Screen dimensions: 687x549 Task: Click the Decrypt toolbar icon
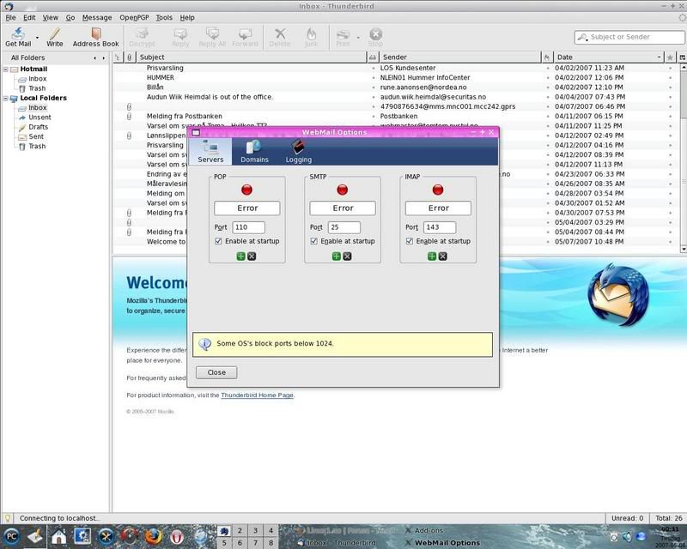[x=142, y=37]
